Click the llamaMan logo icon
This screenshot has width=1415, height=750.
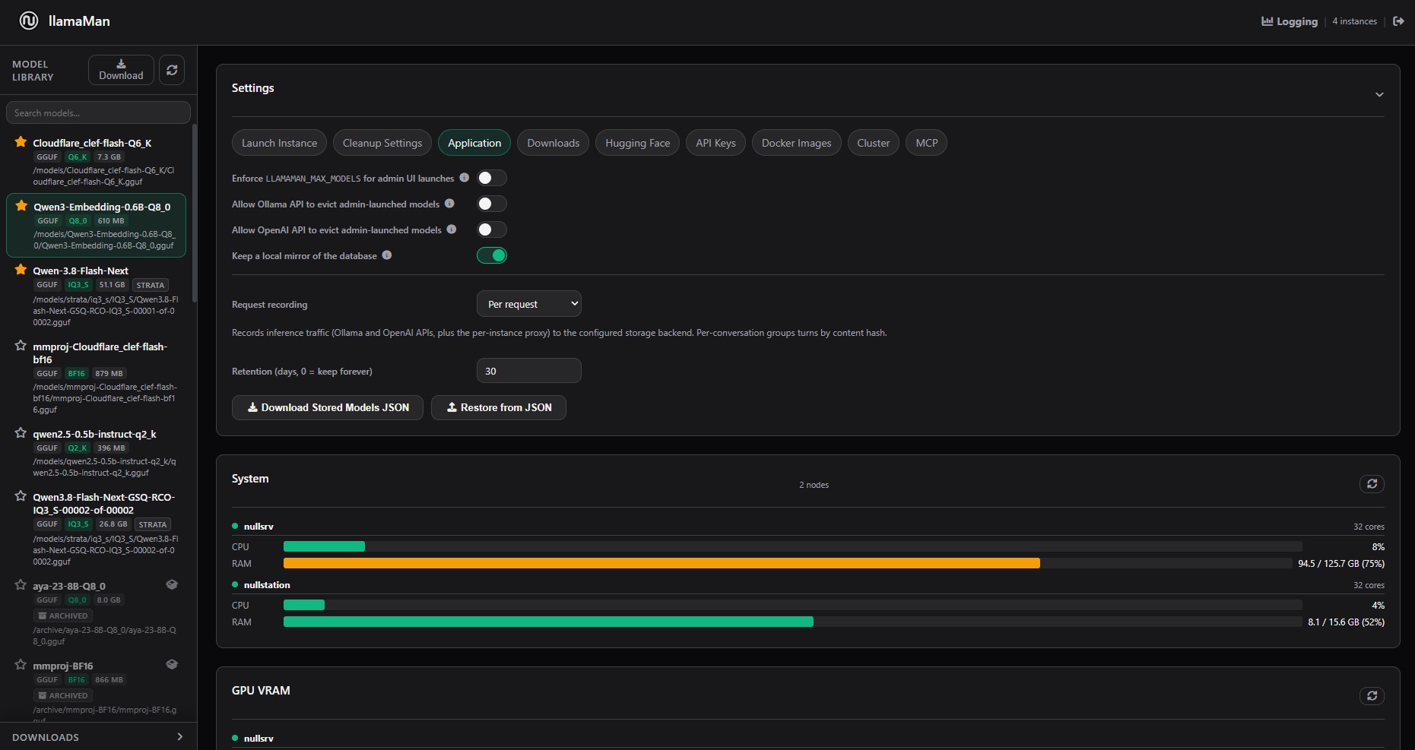(x=29, y=21)
